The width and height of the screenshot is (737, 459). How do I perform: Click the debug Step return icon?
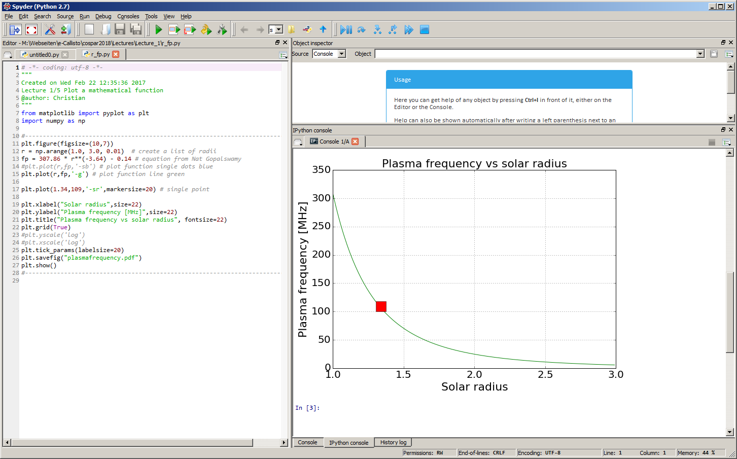393,30
